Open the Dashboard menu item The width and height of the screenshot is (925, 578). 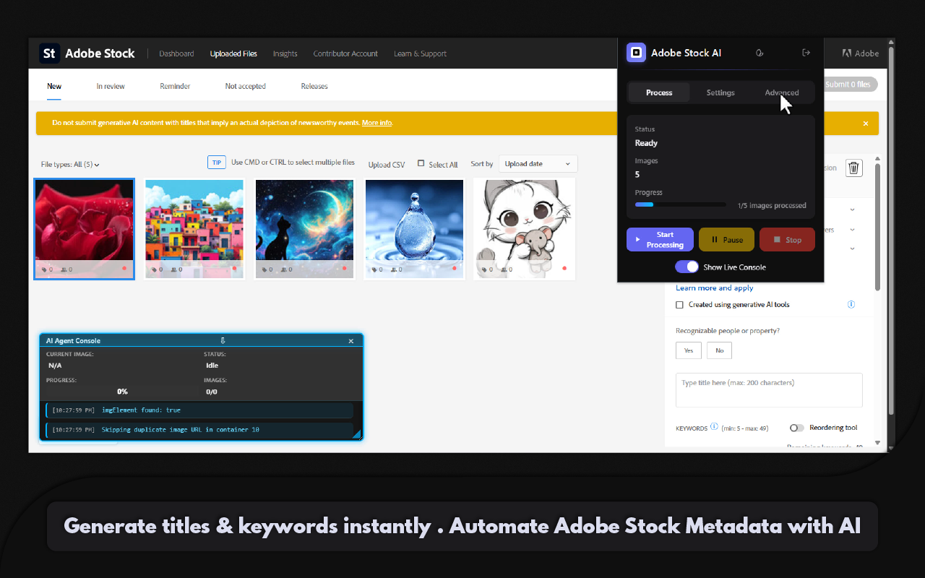[x=176, y=53]
